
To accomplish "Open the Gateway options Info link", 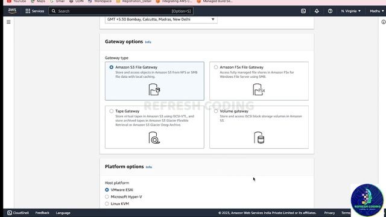I will [148, 42].
